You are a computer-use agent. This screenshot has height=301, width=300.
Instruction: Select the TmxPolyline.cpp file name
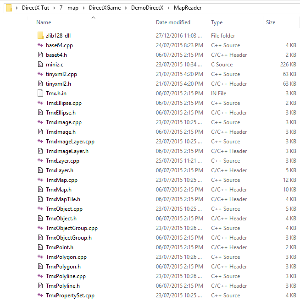coord(66,276)
